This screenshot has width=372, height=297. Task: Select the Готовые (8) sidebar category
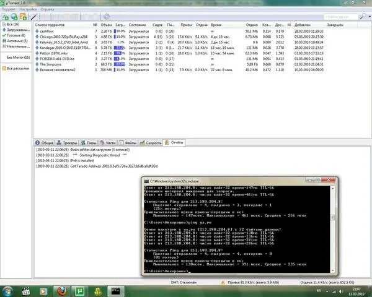[x=14, y=35]
